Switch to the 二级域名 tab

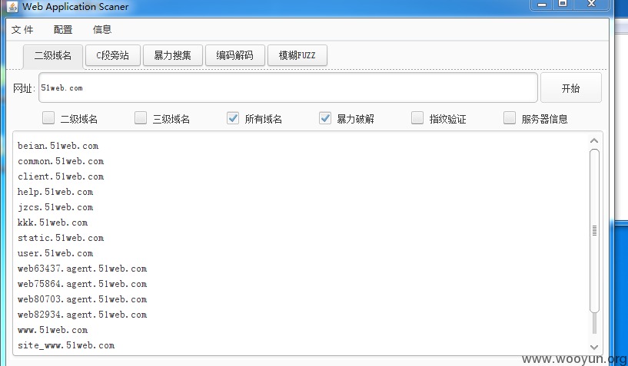[53, 55]
